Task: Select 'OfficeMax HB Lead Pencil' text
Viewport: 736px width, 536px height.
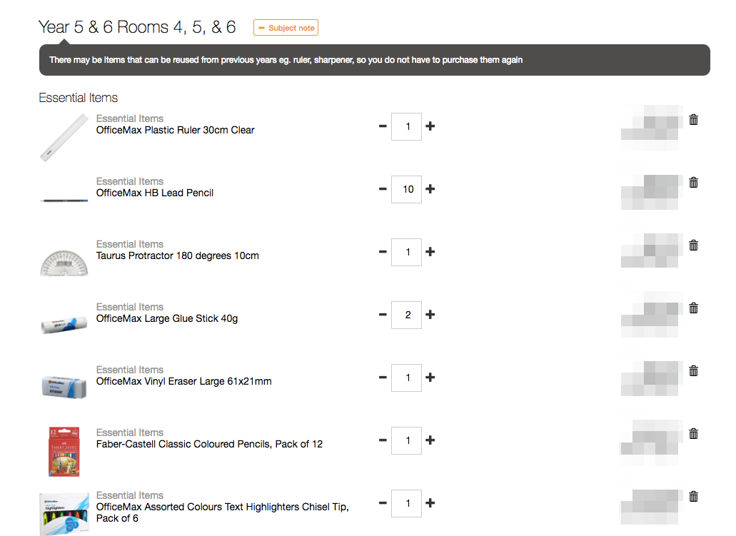Action: click(x=154, y=193)
